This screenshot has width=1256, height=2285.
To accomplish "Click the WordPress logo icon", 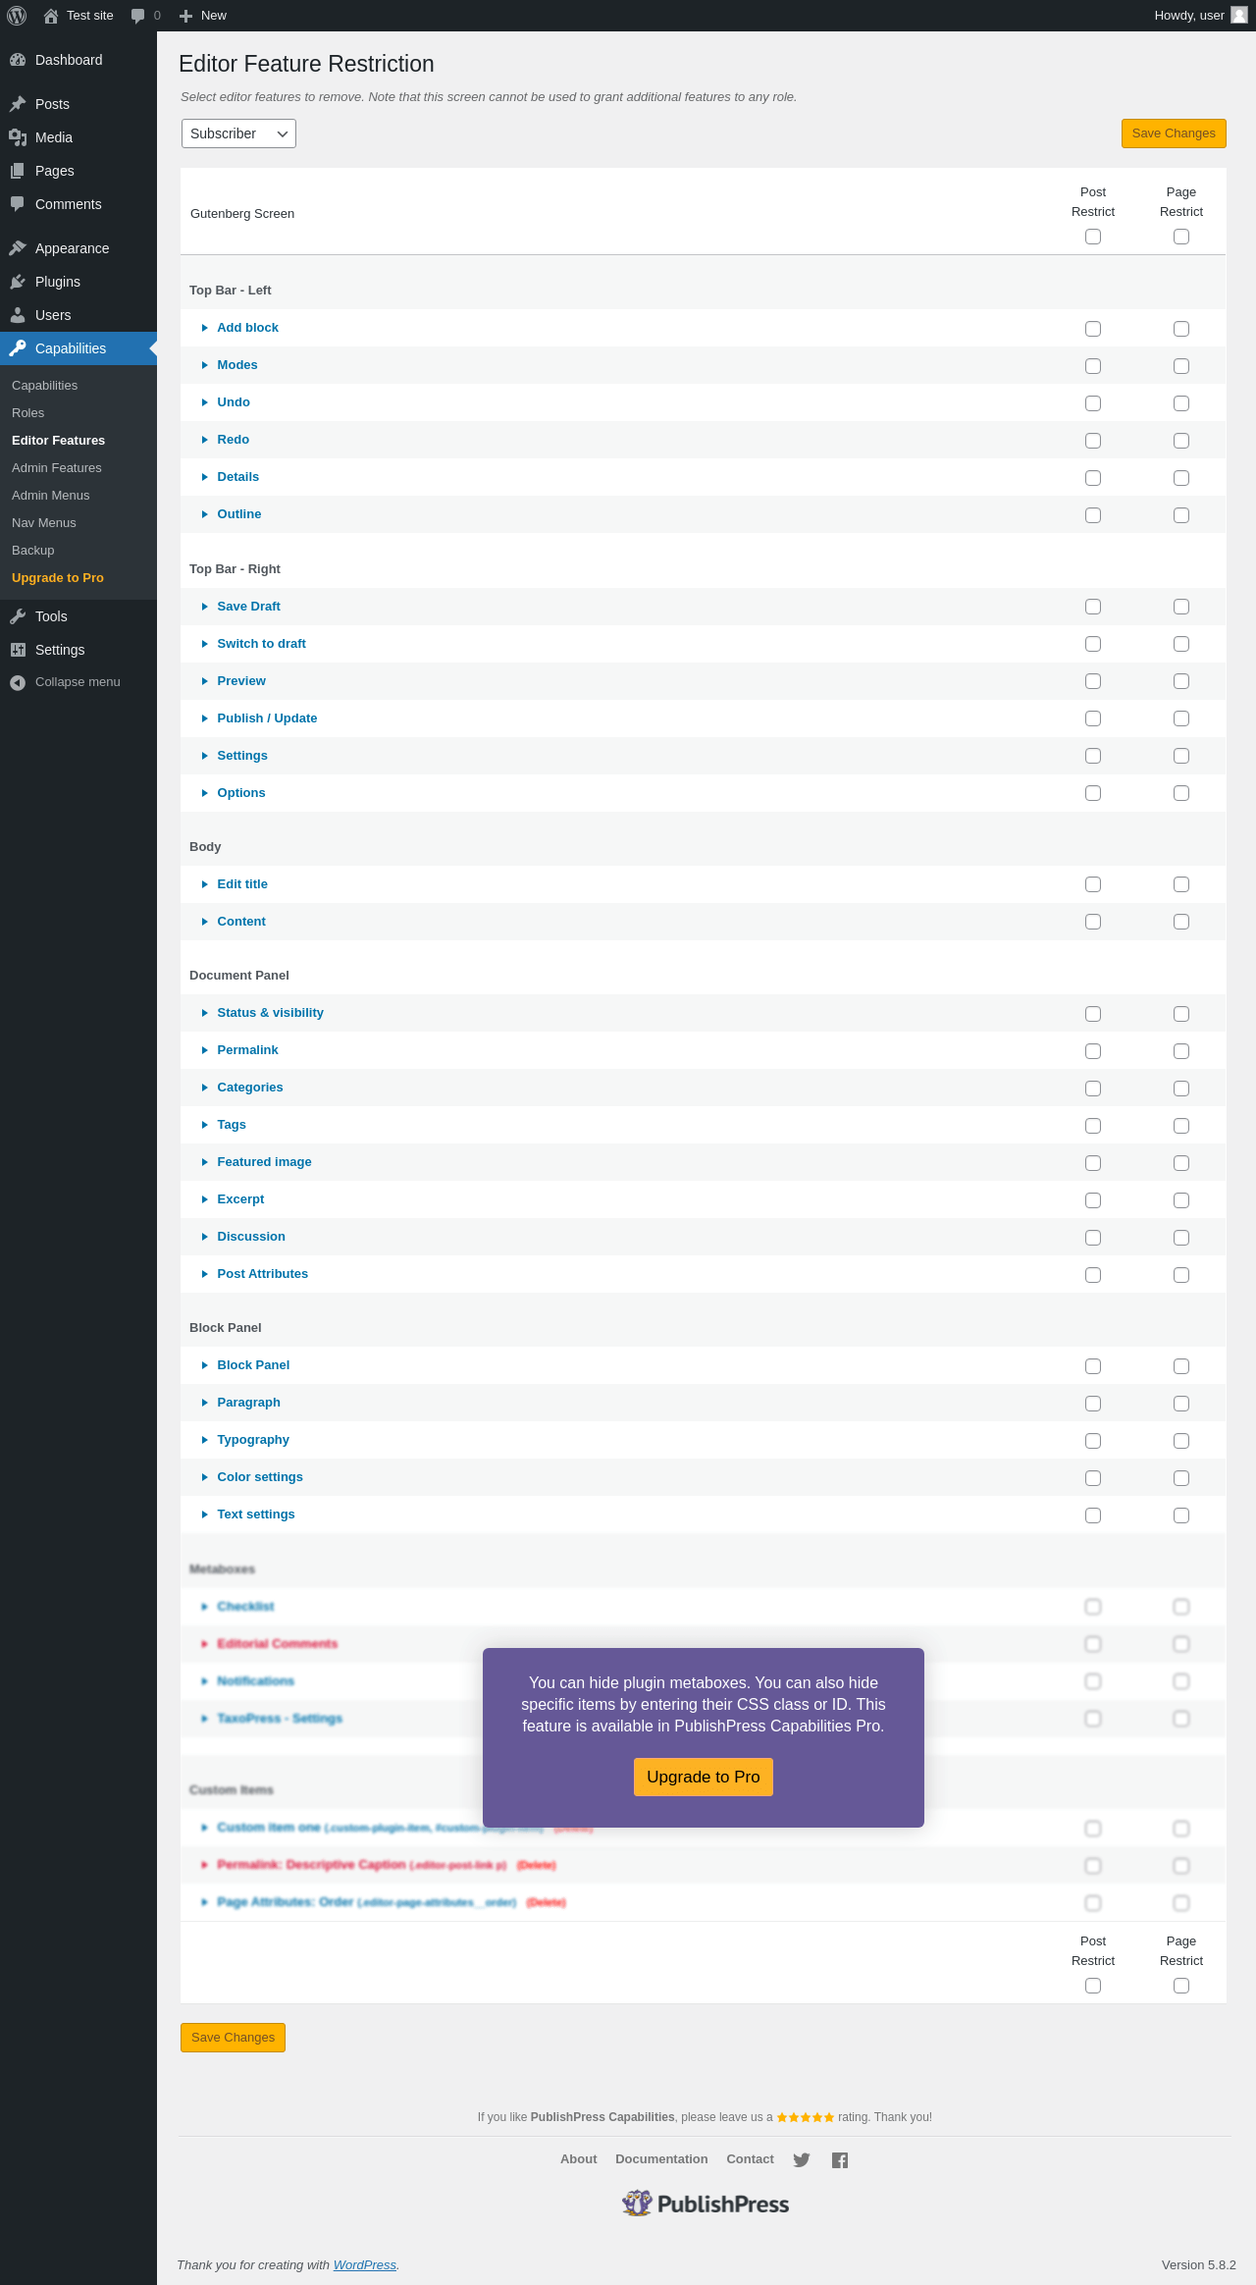I will (x=17, y=16).
